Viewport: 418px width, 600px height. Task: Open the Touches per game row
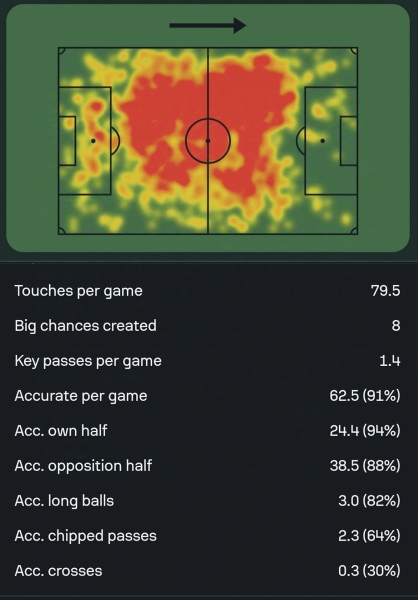[x=208, y=290]
